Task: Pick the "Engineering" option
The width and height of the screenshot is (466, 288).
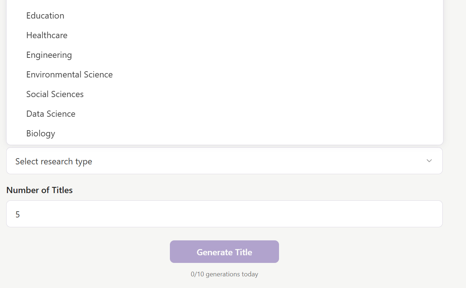Action: [x=49, y=55]
